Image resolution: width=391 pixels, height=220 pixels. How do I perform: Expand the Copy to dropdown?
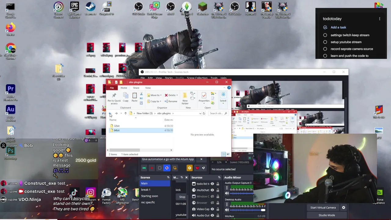(160, 101)
